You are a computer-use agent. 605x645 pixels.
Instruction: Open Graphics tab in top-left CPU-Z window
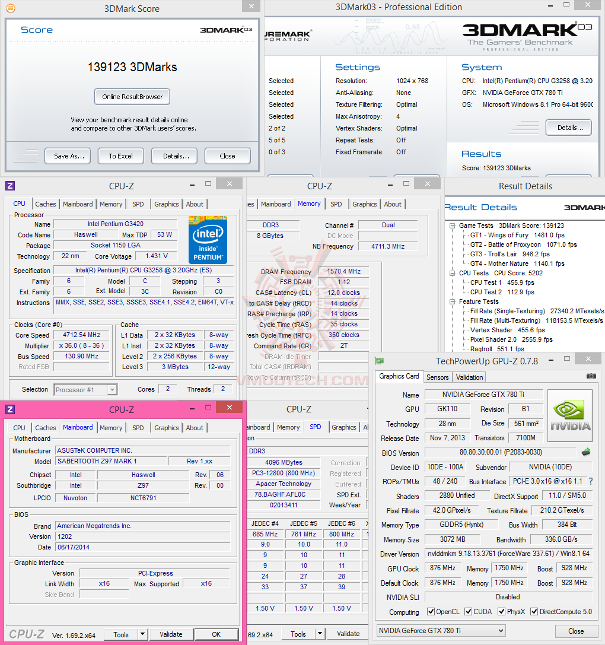(166, 204)
